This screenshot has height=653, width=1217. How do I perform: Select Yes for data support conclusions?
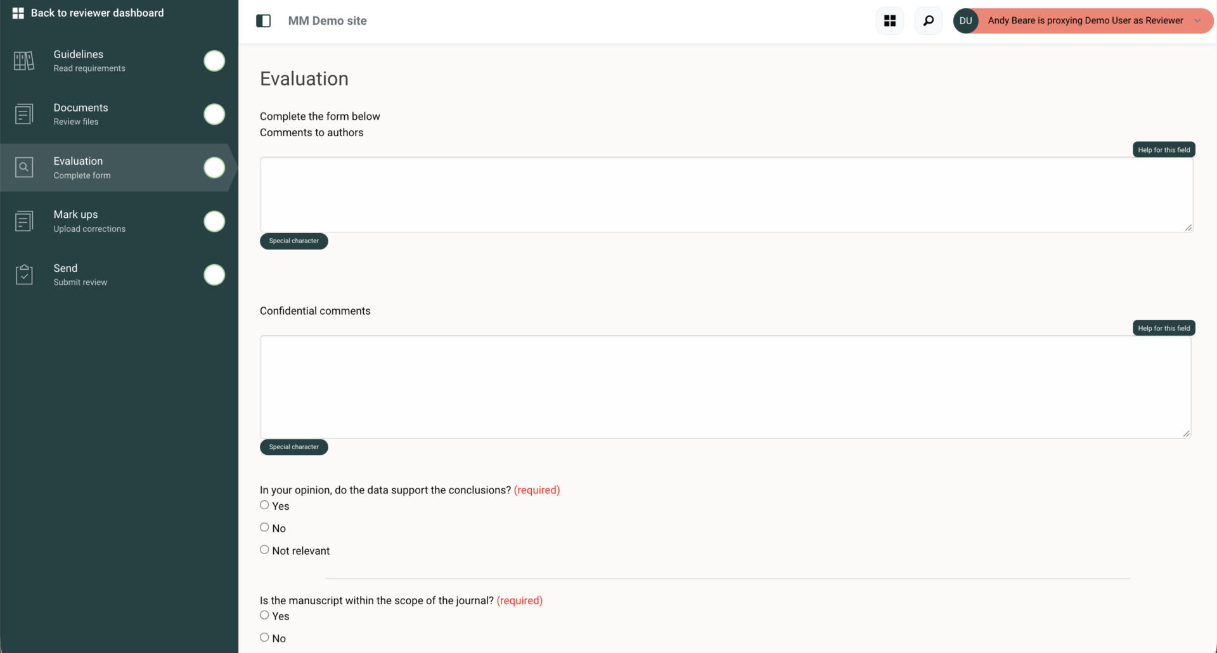click(264, 505)
